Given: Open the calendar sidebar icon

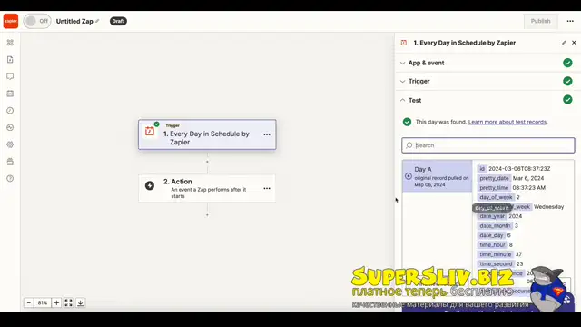Looking at the screenshot, I should pos(10,94).
